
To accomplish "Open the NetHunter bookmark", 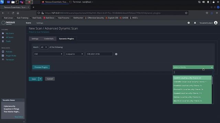I will coord(77,18).
